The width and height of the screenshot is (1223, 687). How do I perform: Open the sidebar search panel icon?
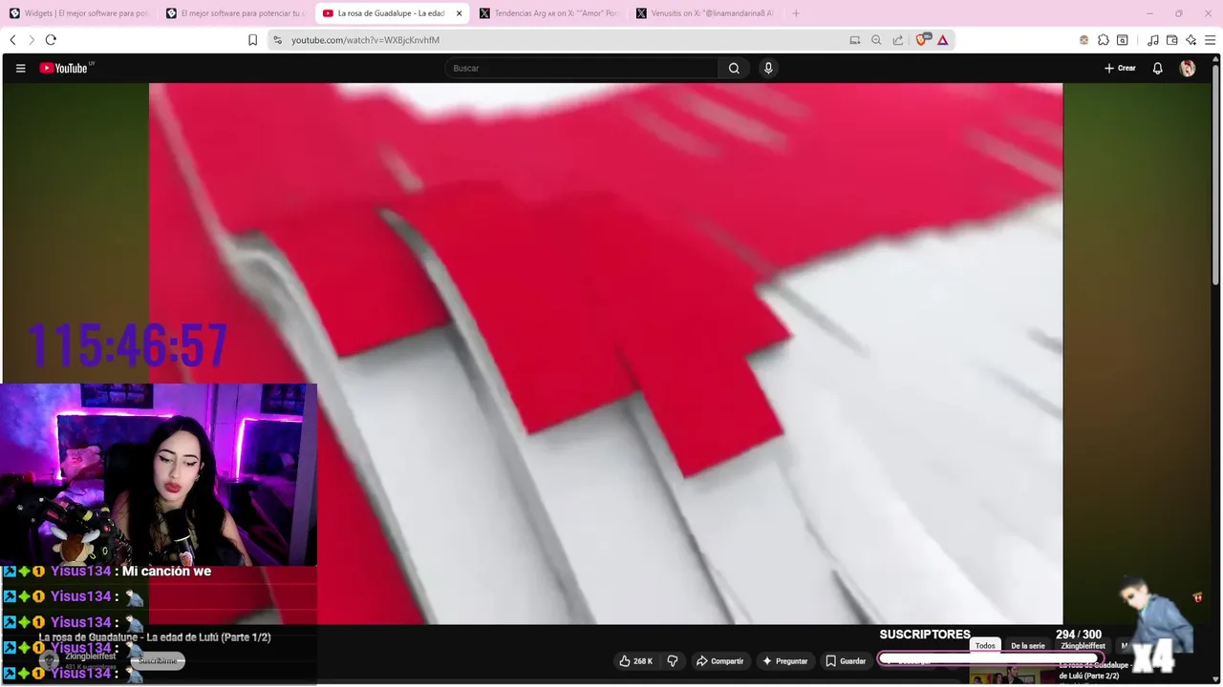(1123, 40)
